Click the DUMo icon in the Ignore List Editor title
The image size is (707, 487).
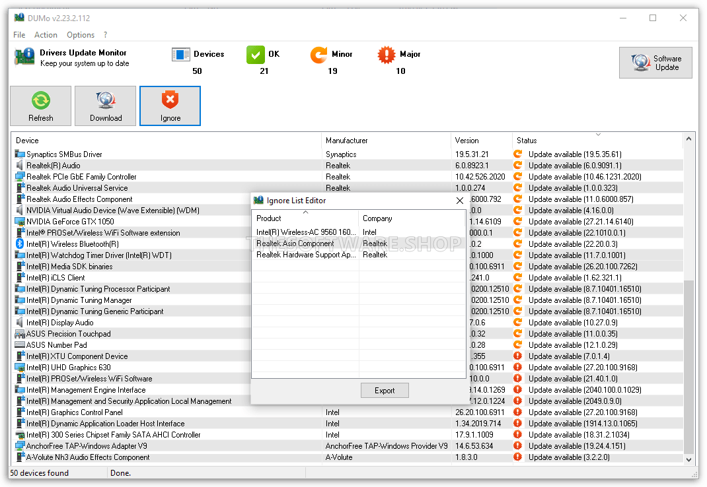coord(258,201)
